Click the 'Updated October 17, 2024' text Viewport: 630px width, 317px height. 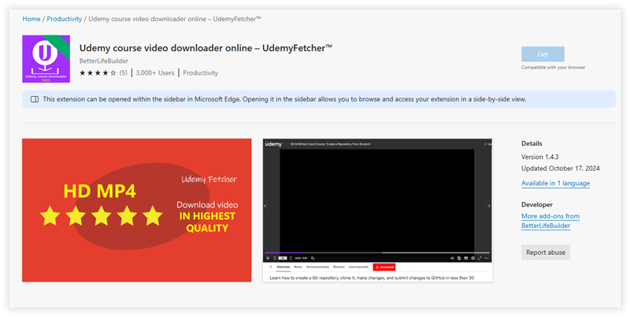561,168
